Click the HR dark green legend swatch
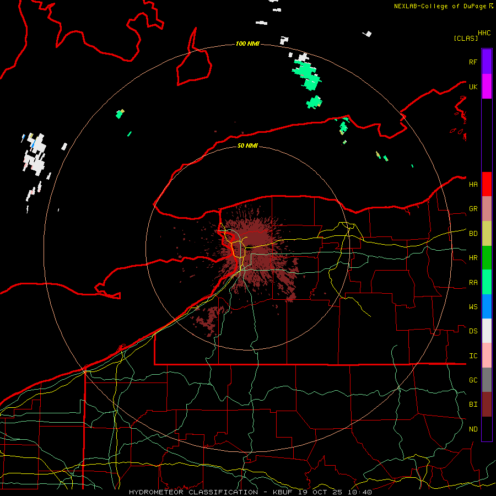This screenshot has height=496, width=496. pos(487,258)
